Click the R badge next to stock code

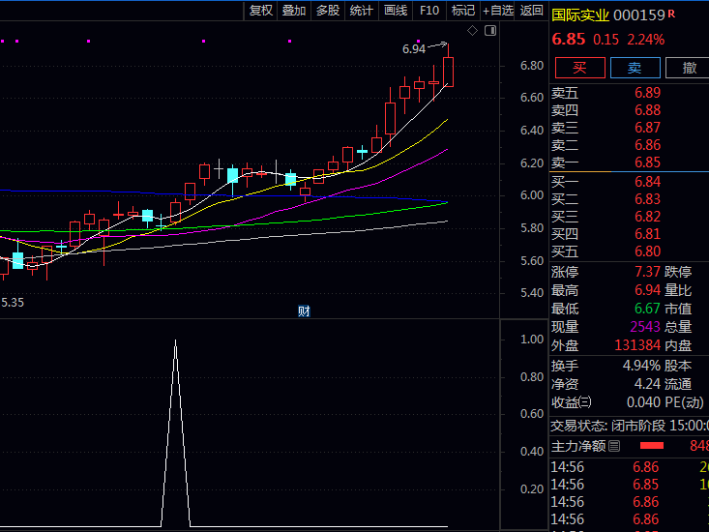pos(671,14)
